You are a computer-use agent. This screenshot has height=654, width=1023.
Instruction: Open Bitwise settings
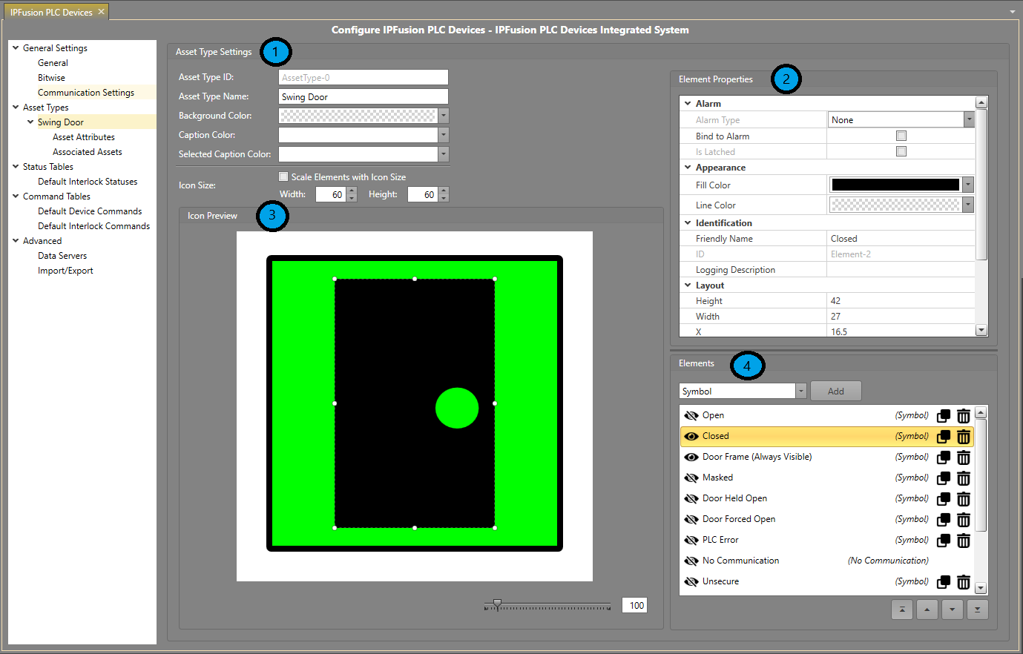coord(51,78)
